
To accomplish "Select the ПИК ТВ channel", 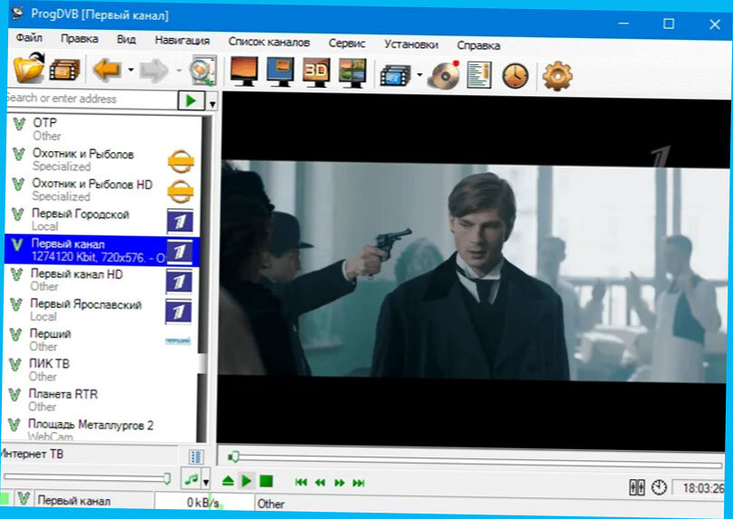I will pos(101,370).
